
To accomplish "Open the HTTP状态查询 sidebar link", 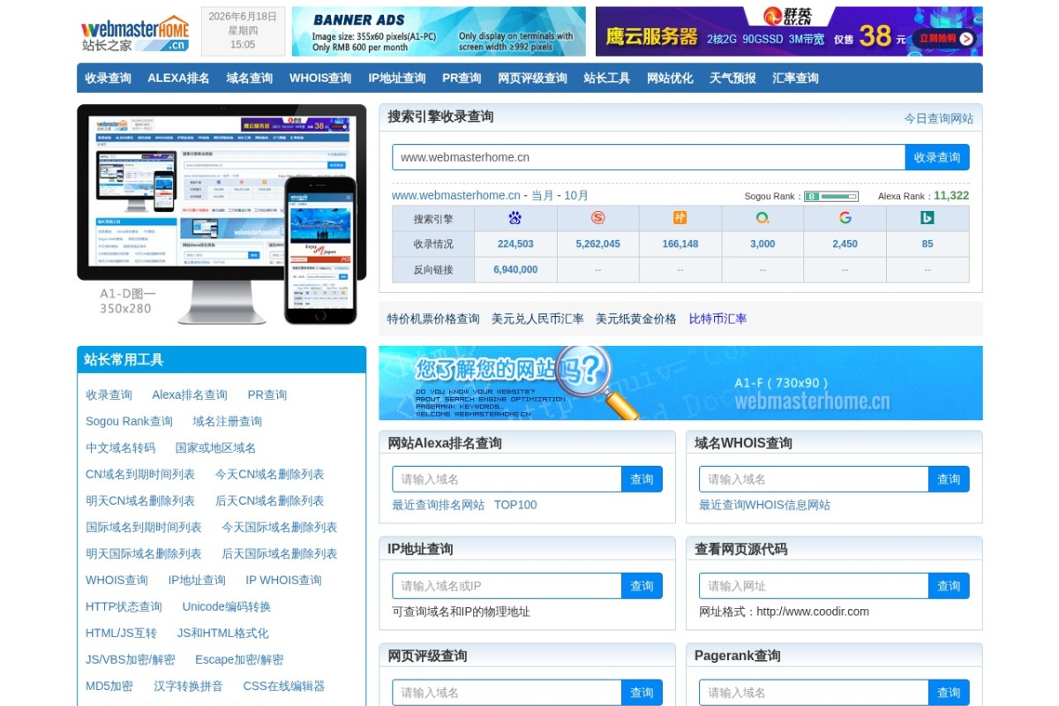I will click(x=124, y=606).
